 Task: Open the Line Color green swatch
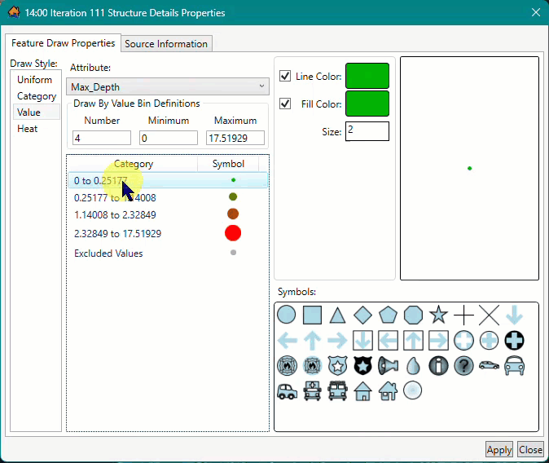pyautogui.click(x=367, y=76)
